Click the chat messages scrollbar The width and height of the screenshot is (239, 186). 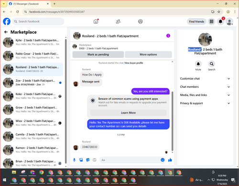(x=172, y=121)
